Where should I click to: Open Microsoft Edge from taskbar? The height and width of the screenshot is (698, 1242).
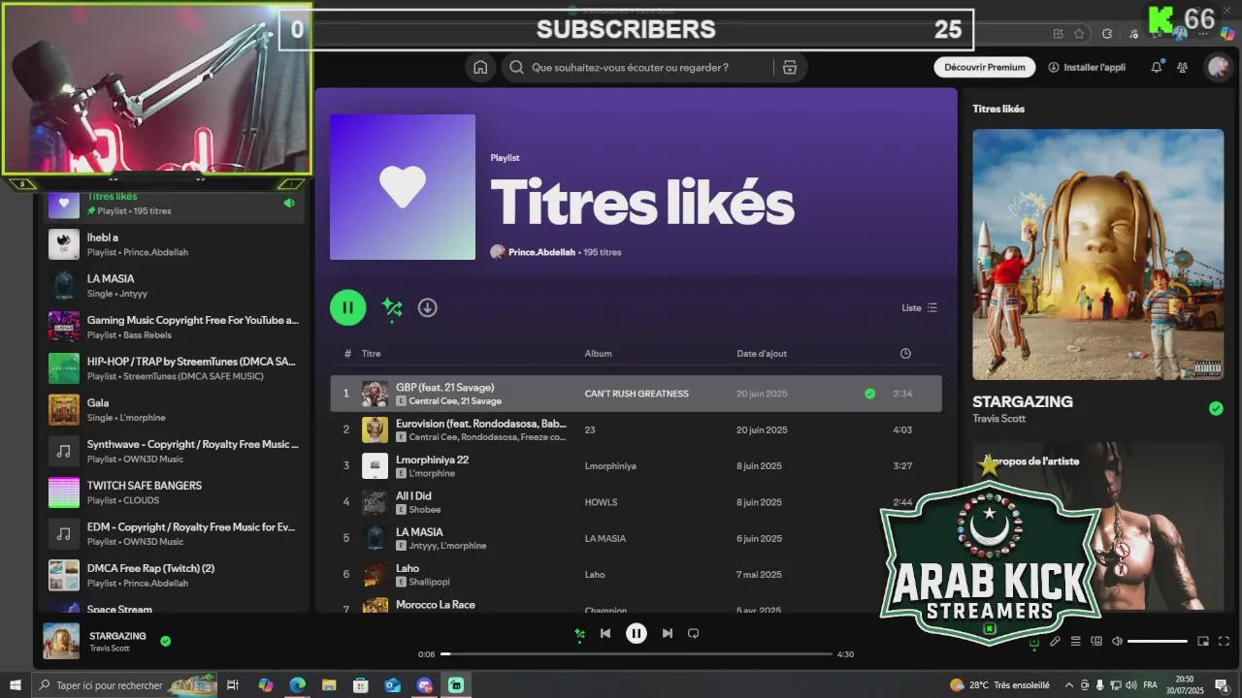pyautogui.click(x=297, y=685)
